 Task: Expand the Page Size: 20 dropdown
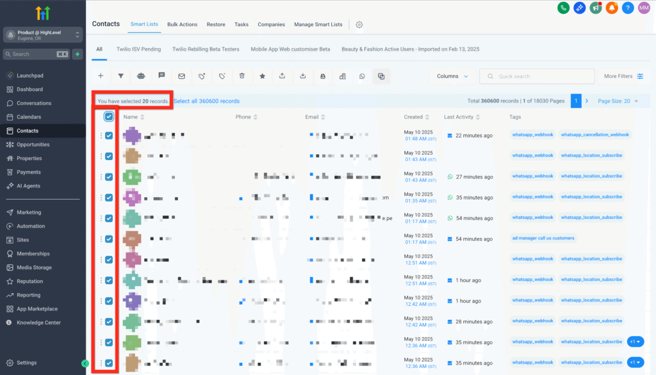click(618, 101)
